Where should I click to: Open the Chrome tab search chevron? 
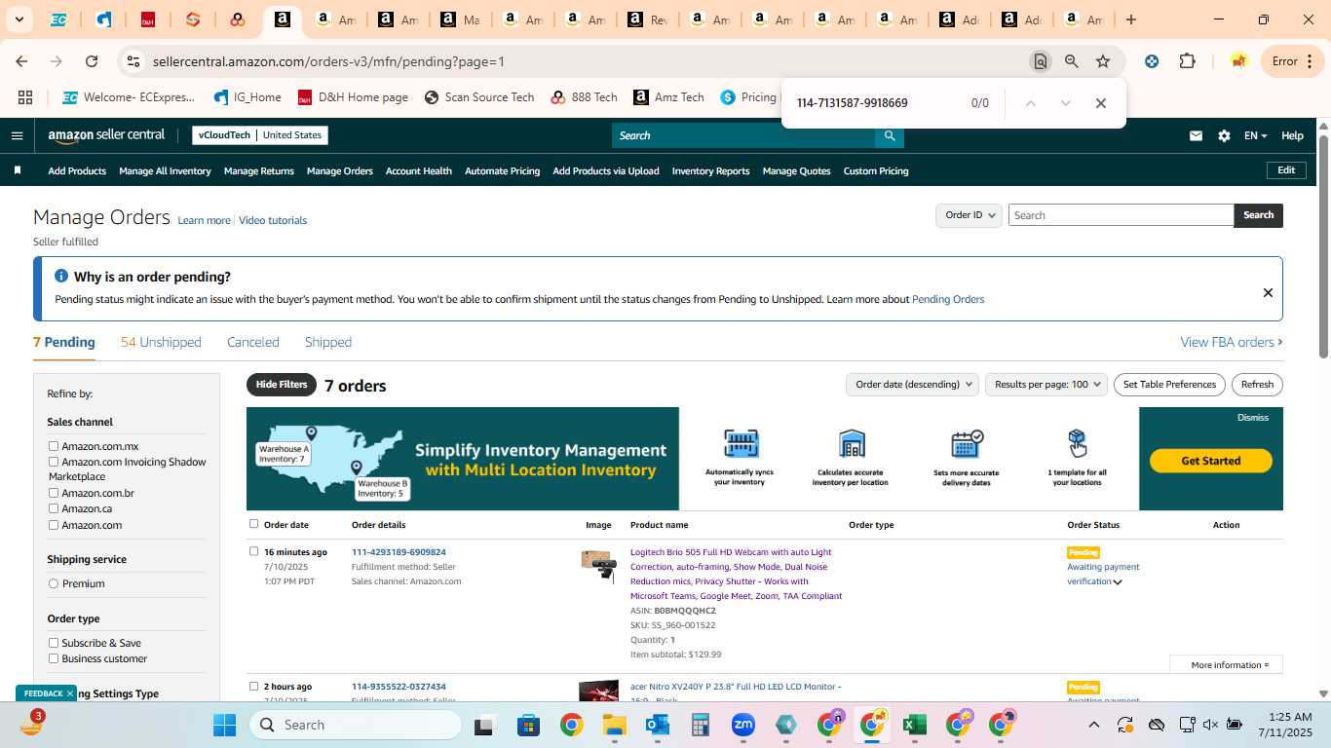(x=19, y=19)
